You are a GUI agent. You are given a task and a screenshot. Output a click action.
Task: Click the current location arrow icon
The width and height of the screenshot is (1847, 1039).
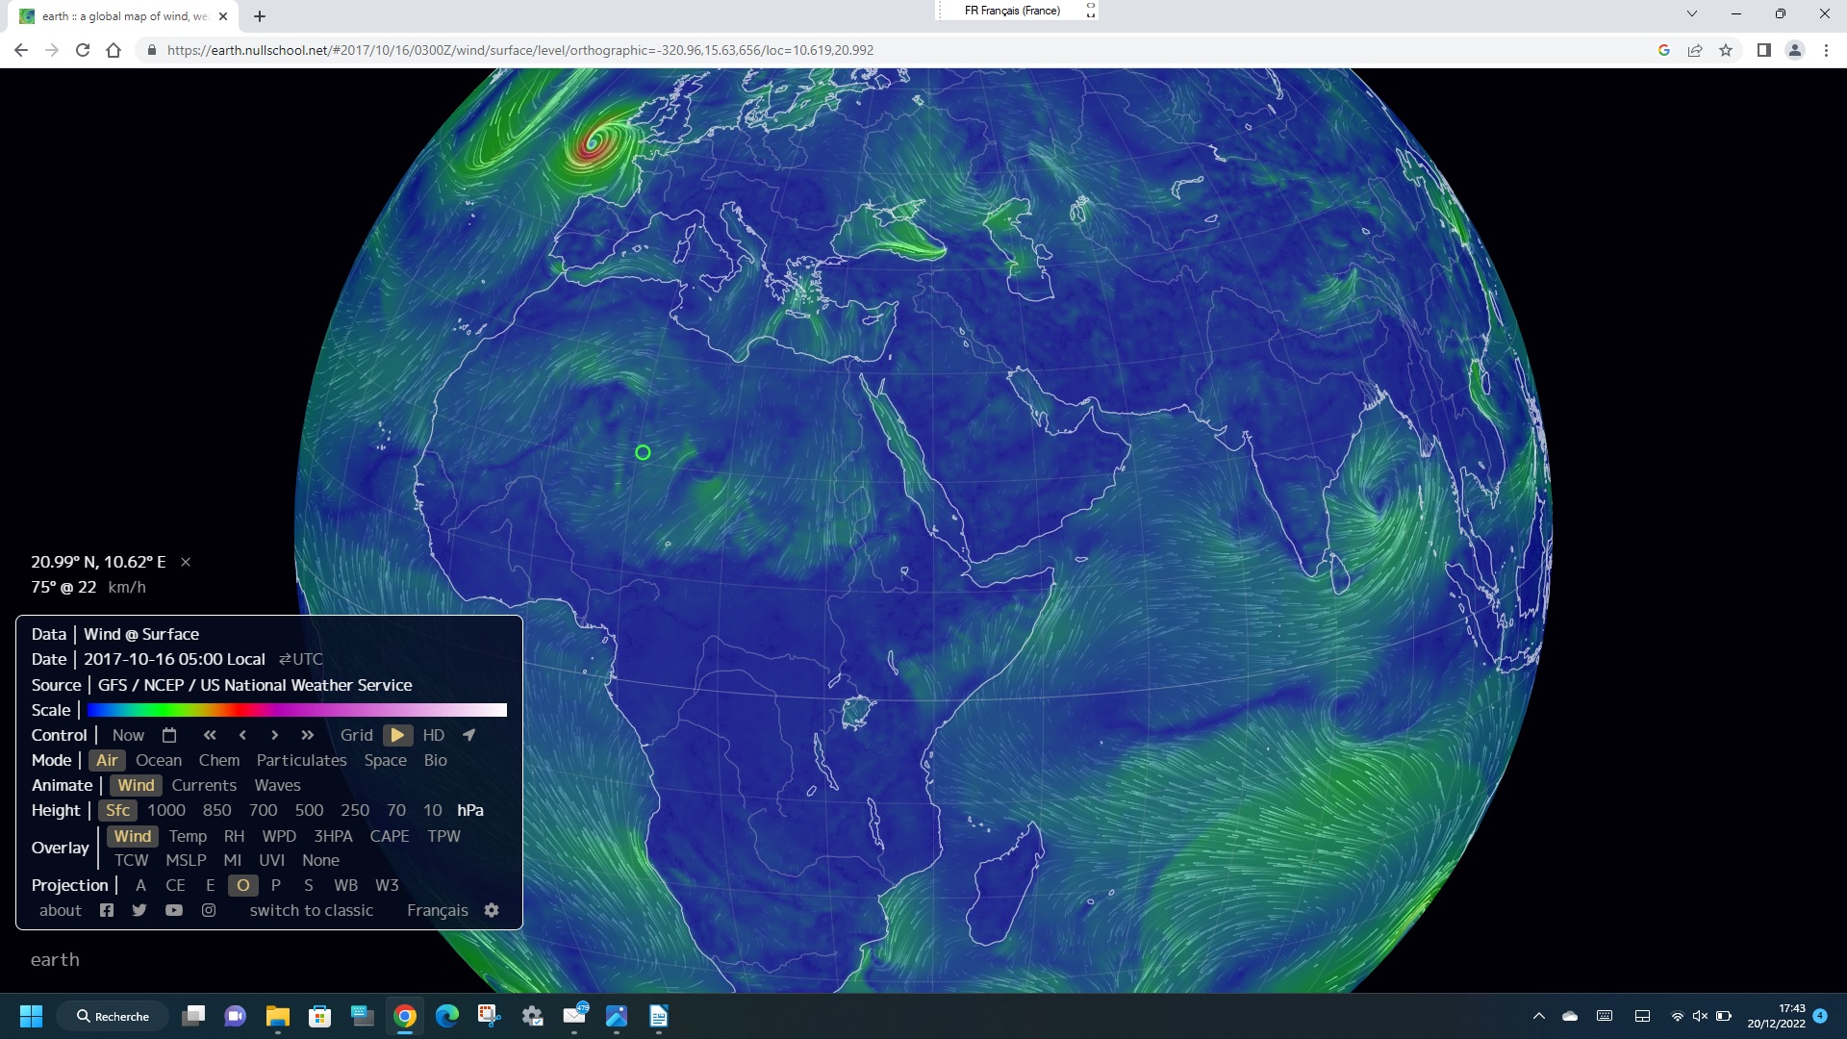tap(468, 735)
